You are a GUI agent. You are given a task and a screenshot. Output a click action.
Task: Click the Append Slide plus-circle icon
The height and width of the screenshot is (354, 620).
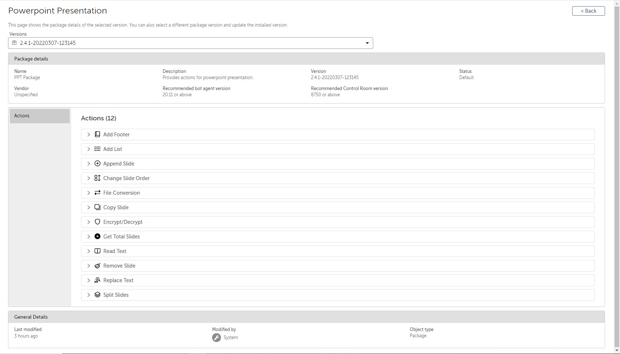[97, 164]
